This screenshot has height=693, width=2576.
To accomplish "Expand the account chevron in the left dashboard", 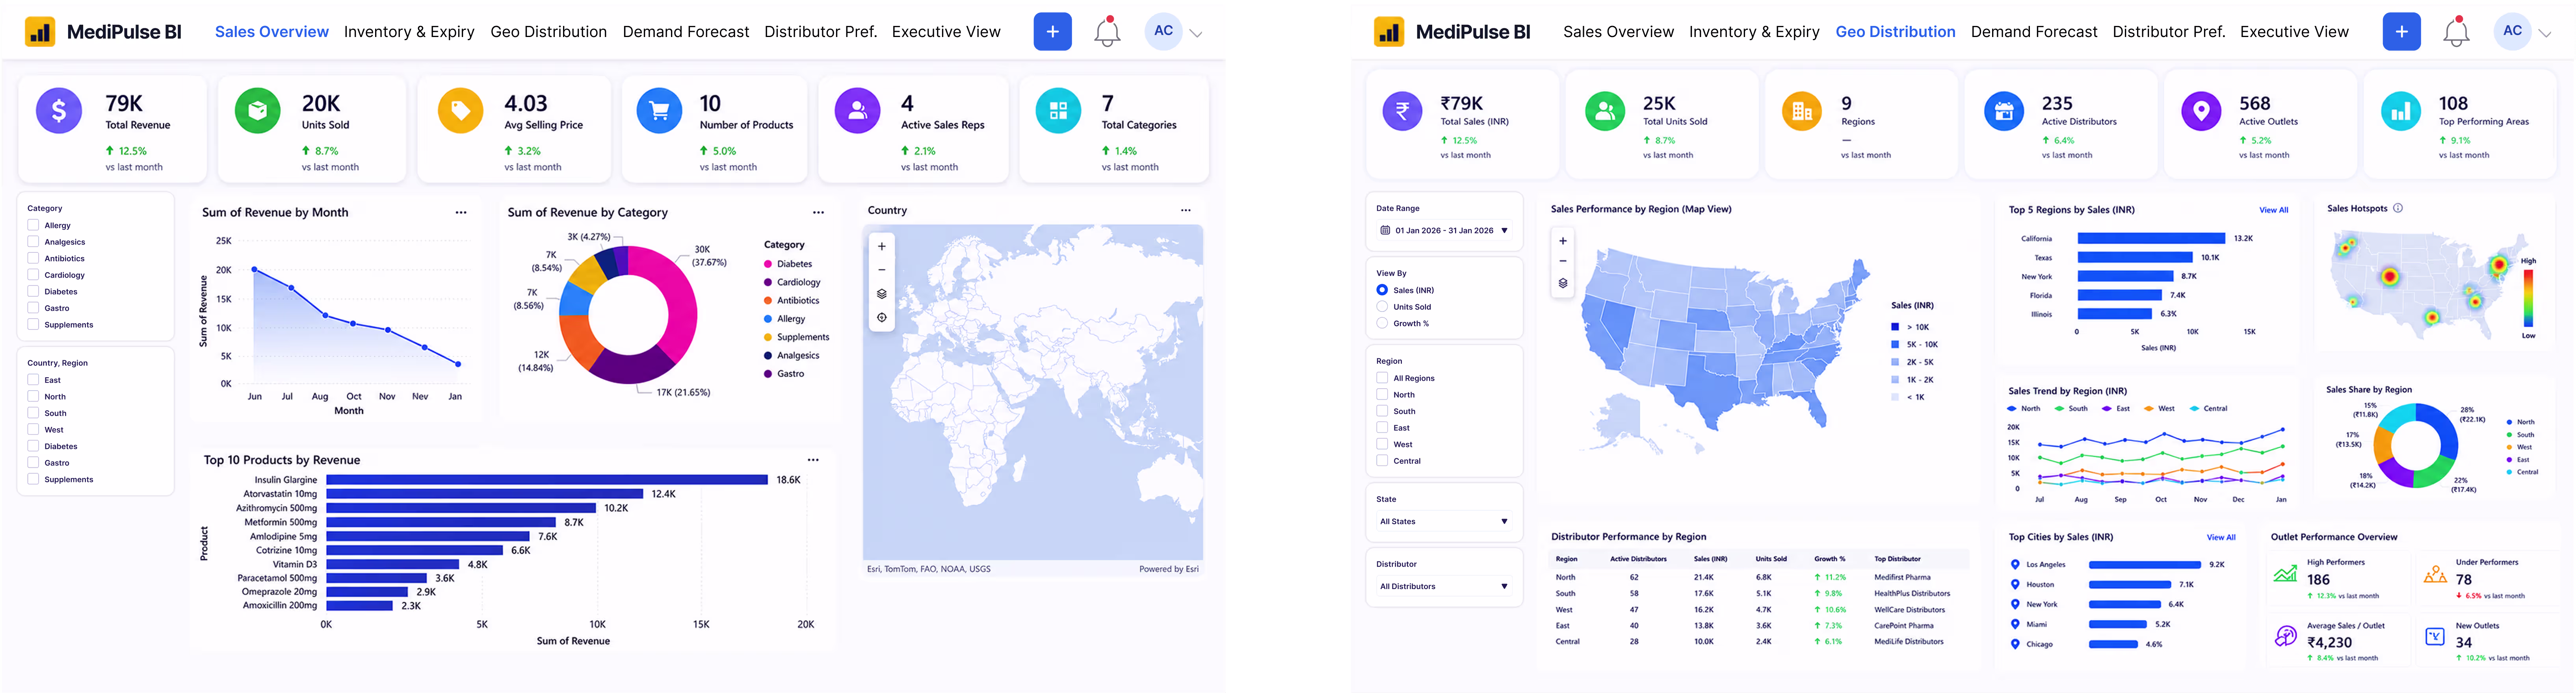I will (1196, 33).
